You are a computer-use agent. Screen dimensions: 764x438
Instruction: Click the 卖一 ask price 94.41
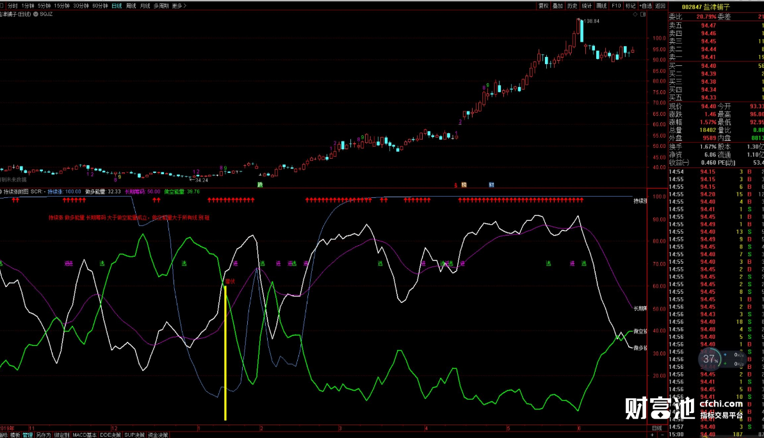tap(708, 57)
